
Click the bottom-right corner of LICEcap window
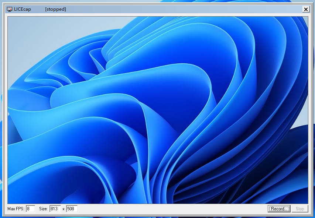[x=311, y=214]
